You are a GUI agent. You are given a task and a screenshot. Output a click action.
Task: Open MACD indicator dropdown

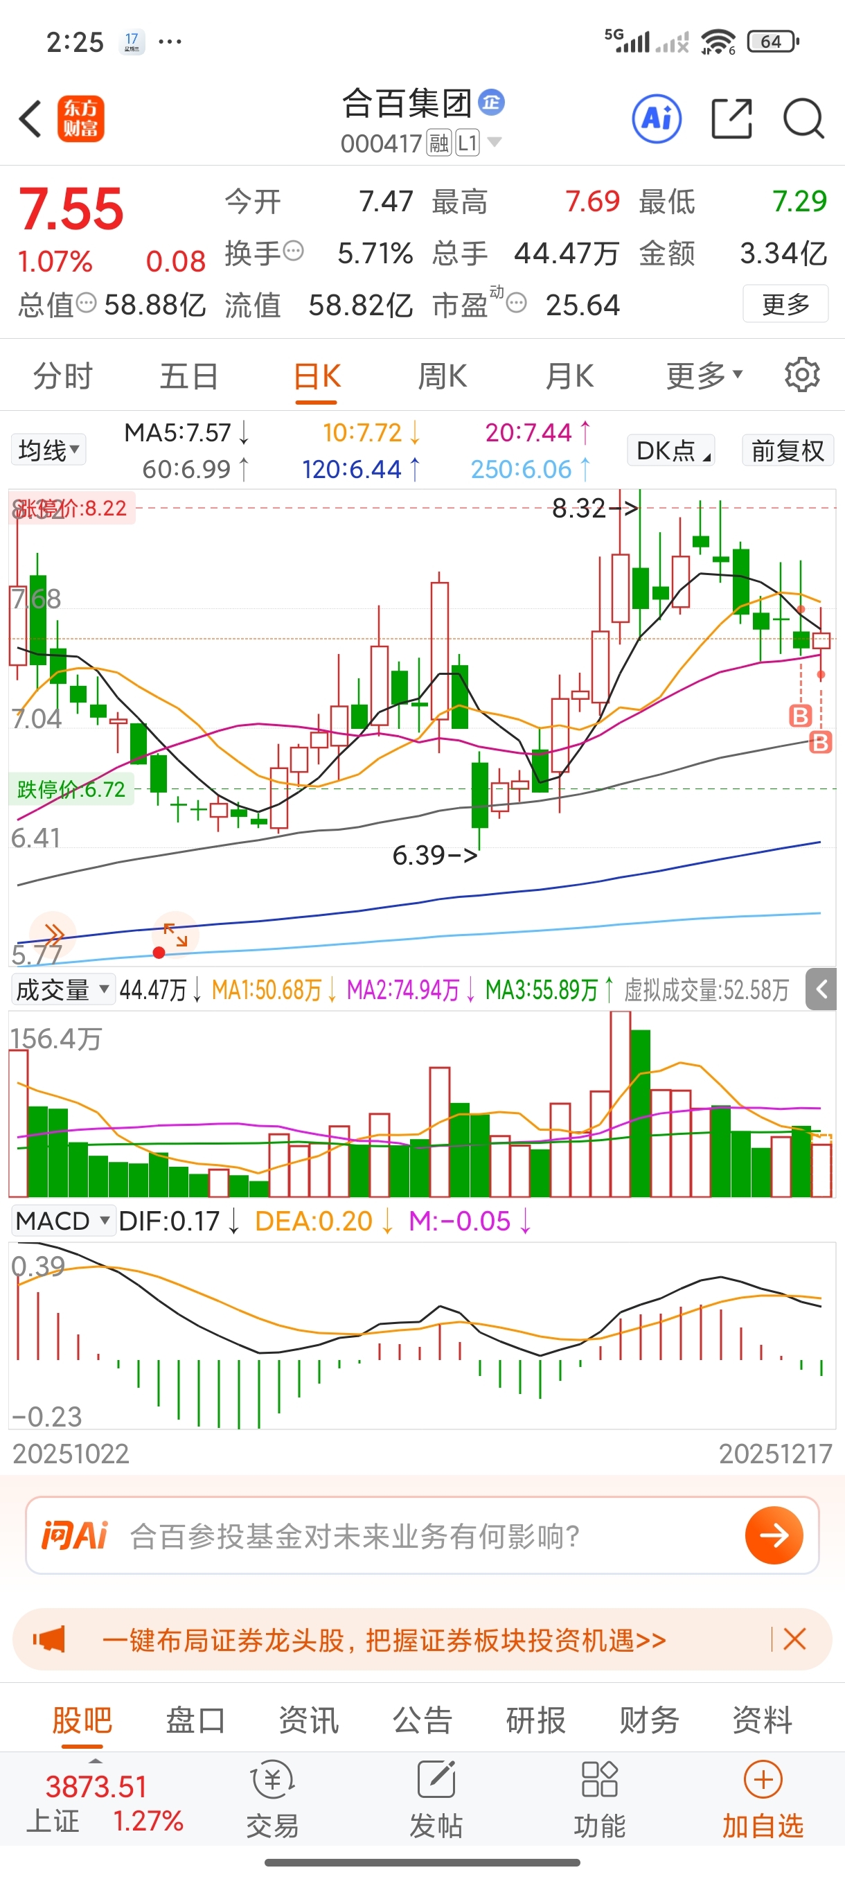pyautogui.click(x=63, y=1220)
